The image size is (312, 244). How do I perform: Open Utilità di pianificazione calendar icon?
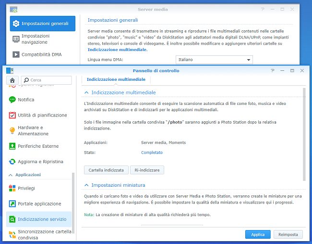tap(12, 116)
